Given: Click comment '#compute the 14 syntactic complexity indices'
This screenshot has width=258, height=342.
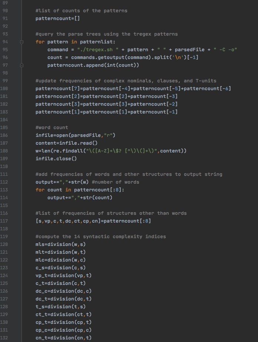Looking at the screenshot, I should tap(101, 237).
